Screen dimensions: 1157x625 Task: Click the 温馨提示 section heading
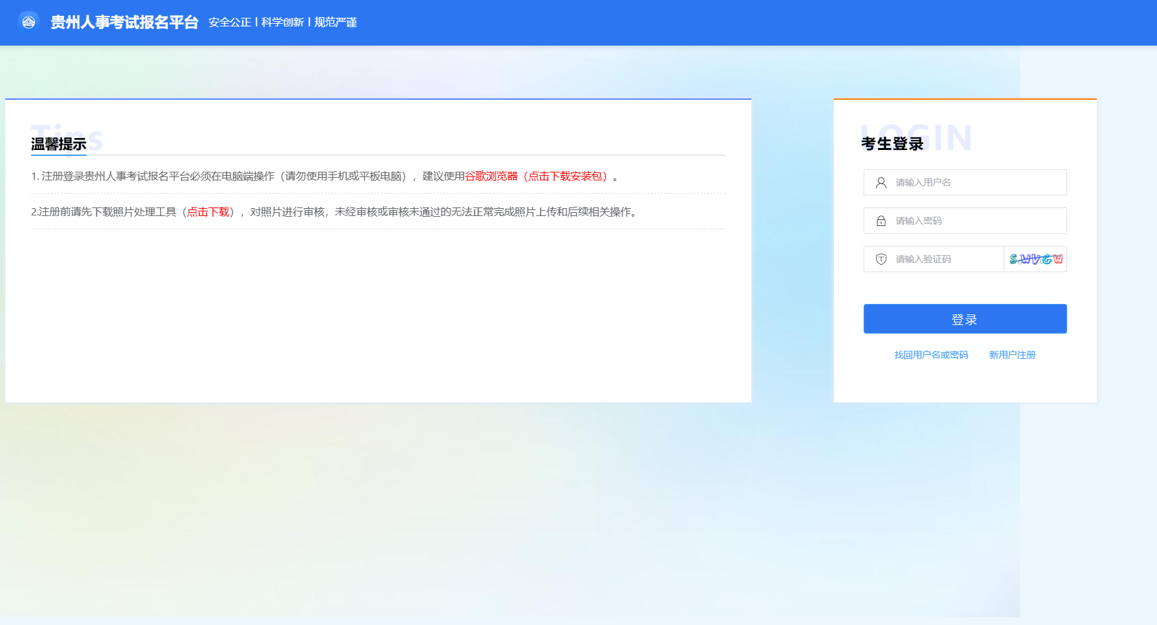[x=59, y=144]
